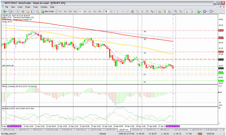This screenshot has width=226, height=136.
Task: Expand the Periods clock dropdown
Action: (x=206, y=12)
